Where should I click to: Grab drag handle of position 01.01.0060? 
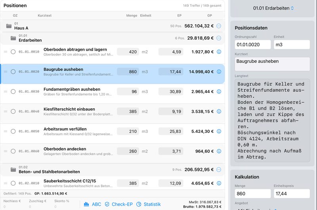coord(6,151)
